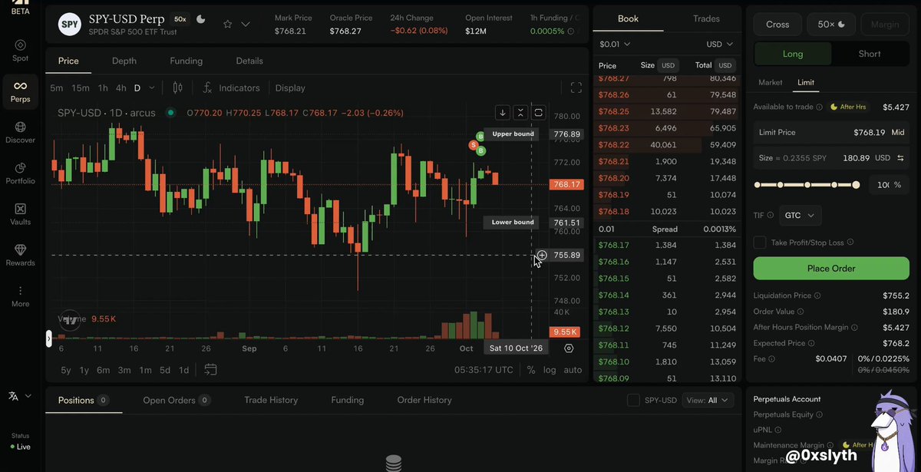The width and height of the screenshot is (921, 472).
Task: Open the Trades tab
Action: (x=706, y=18)
